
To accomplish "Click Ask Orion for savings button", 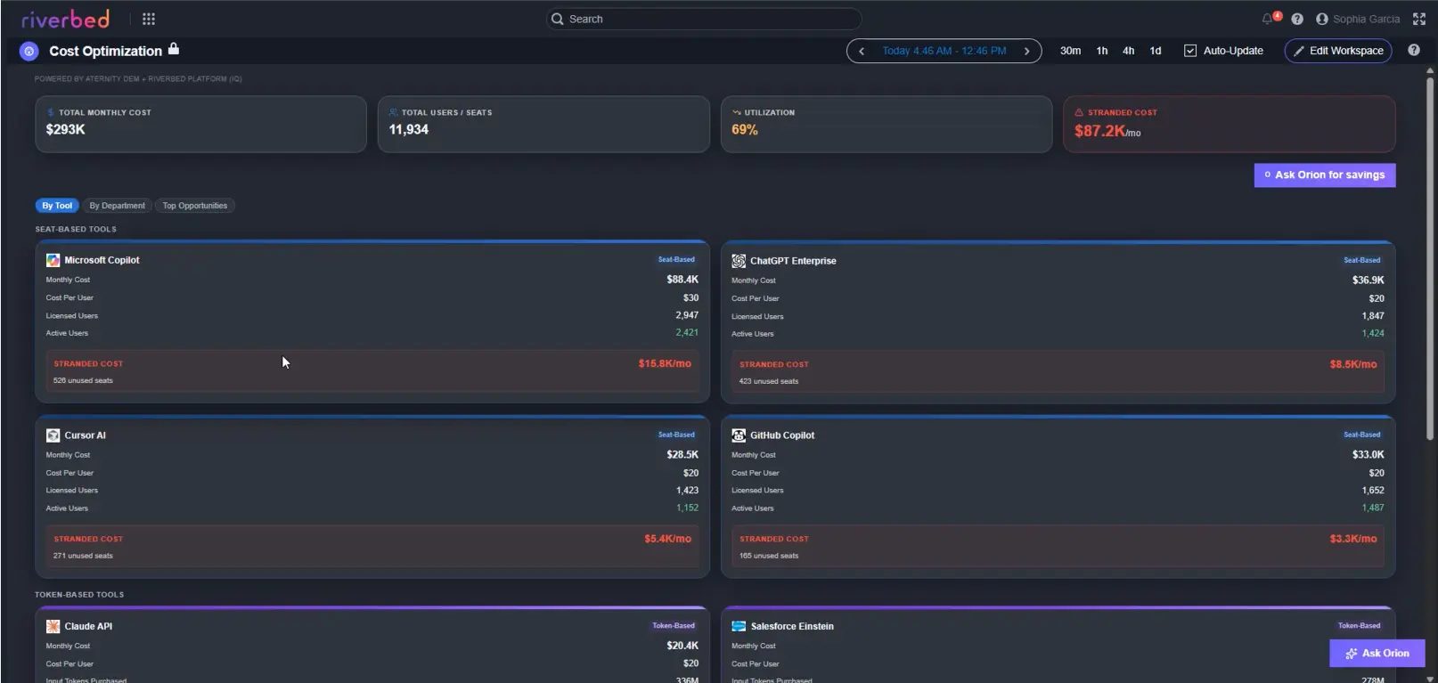I will [1325, 175].
